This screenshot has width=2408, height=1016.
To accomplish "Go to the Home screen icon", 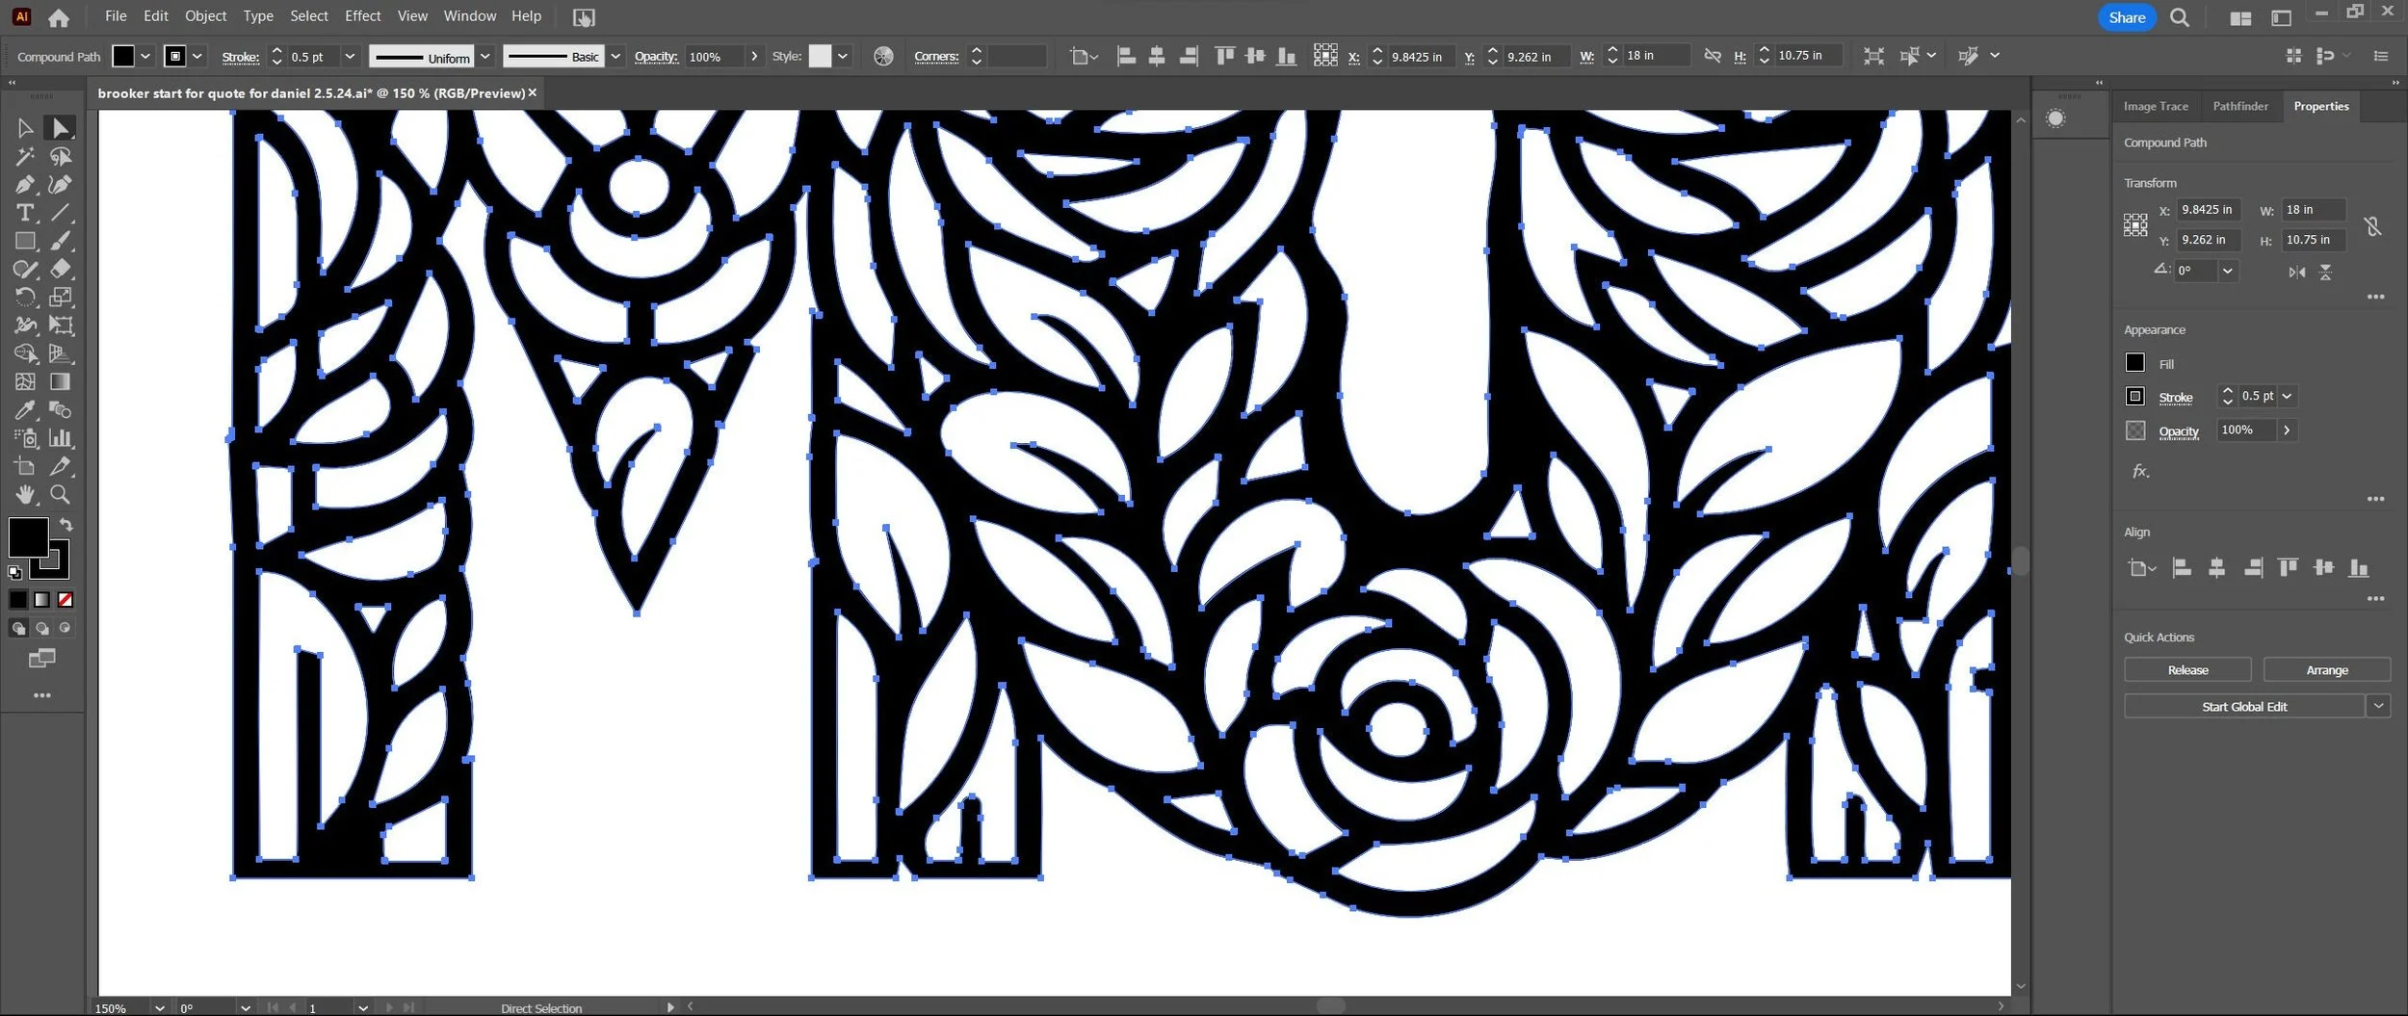I will pyautogui.click(x=59, y=17).
